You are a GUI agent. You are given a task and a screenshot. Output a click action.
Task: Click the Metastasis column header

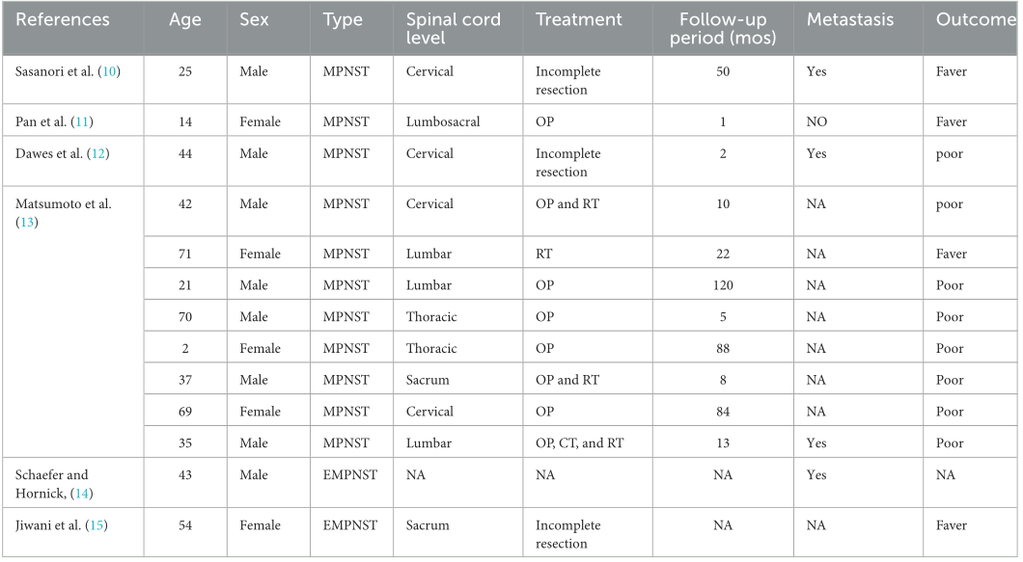point(849,19)
